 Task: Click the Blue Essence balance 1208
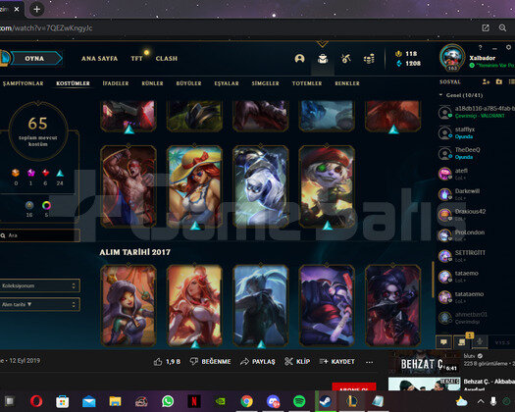[x=408, y=63]
